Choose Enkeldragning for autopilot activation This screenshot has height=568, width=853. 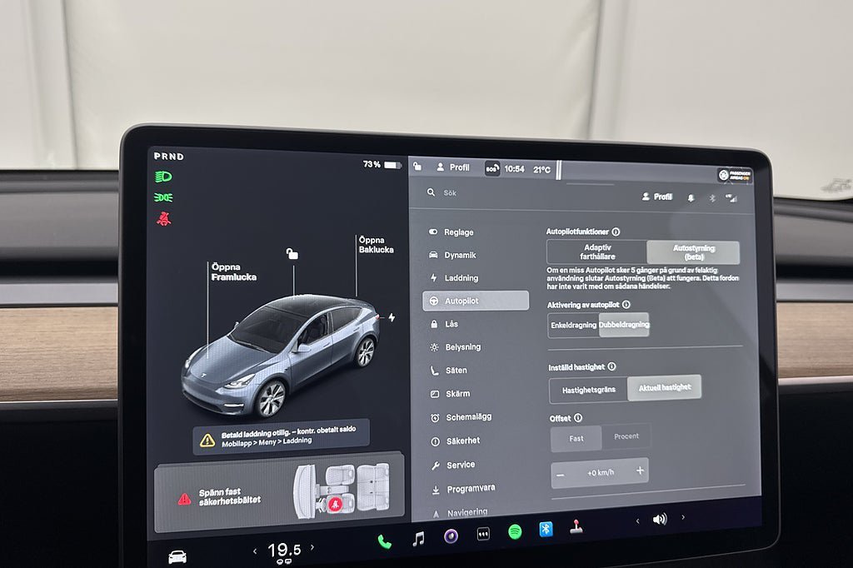point(574,325)
